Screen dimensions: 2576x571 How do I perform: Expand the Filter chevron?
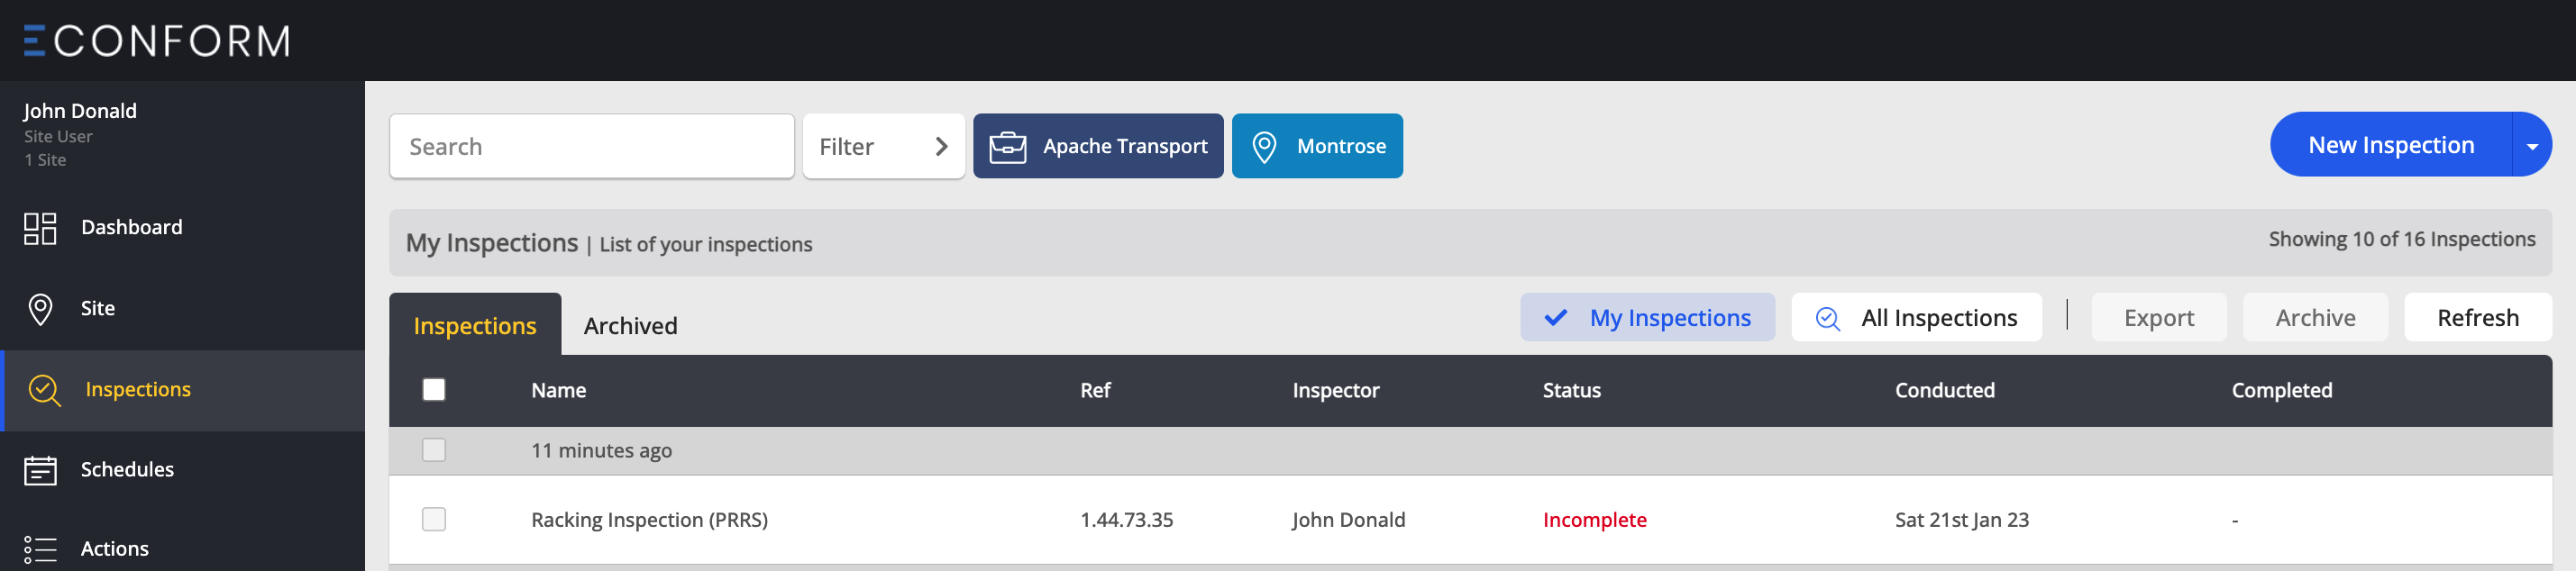[x=940, y=147]
